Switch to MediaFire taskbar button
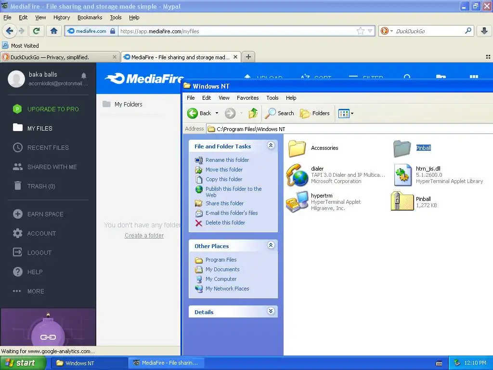 coord(167,363)
